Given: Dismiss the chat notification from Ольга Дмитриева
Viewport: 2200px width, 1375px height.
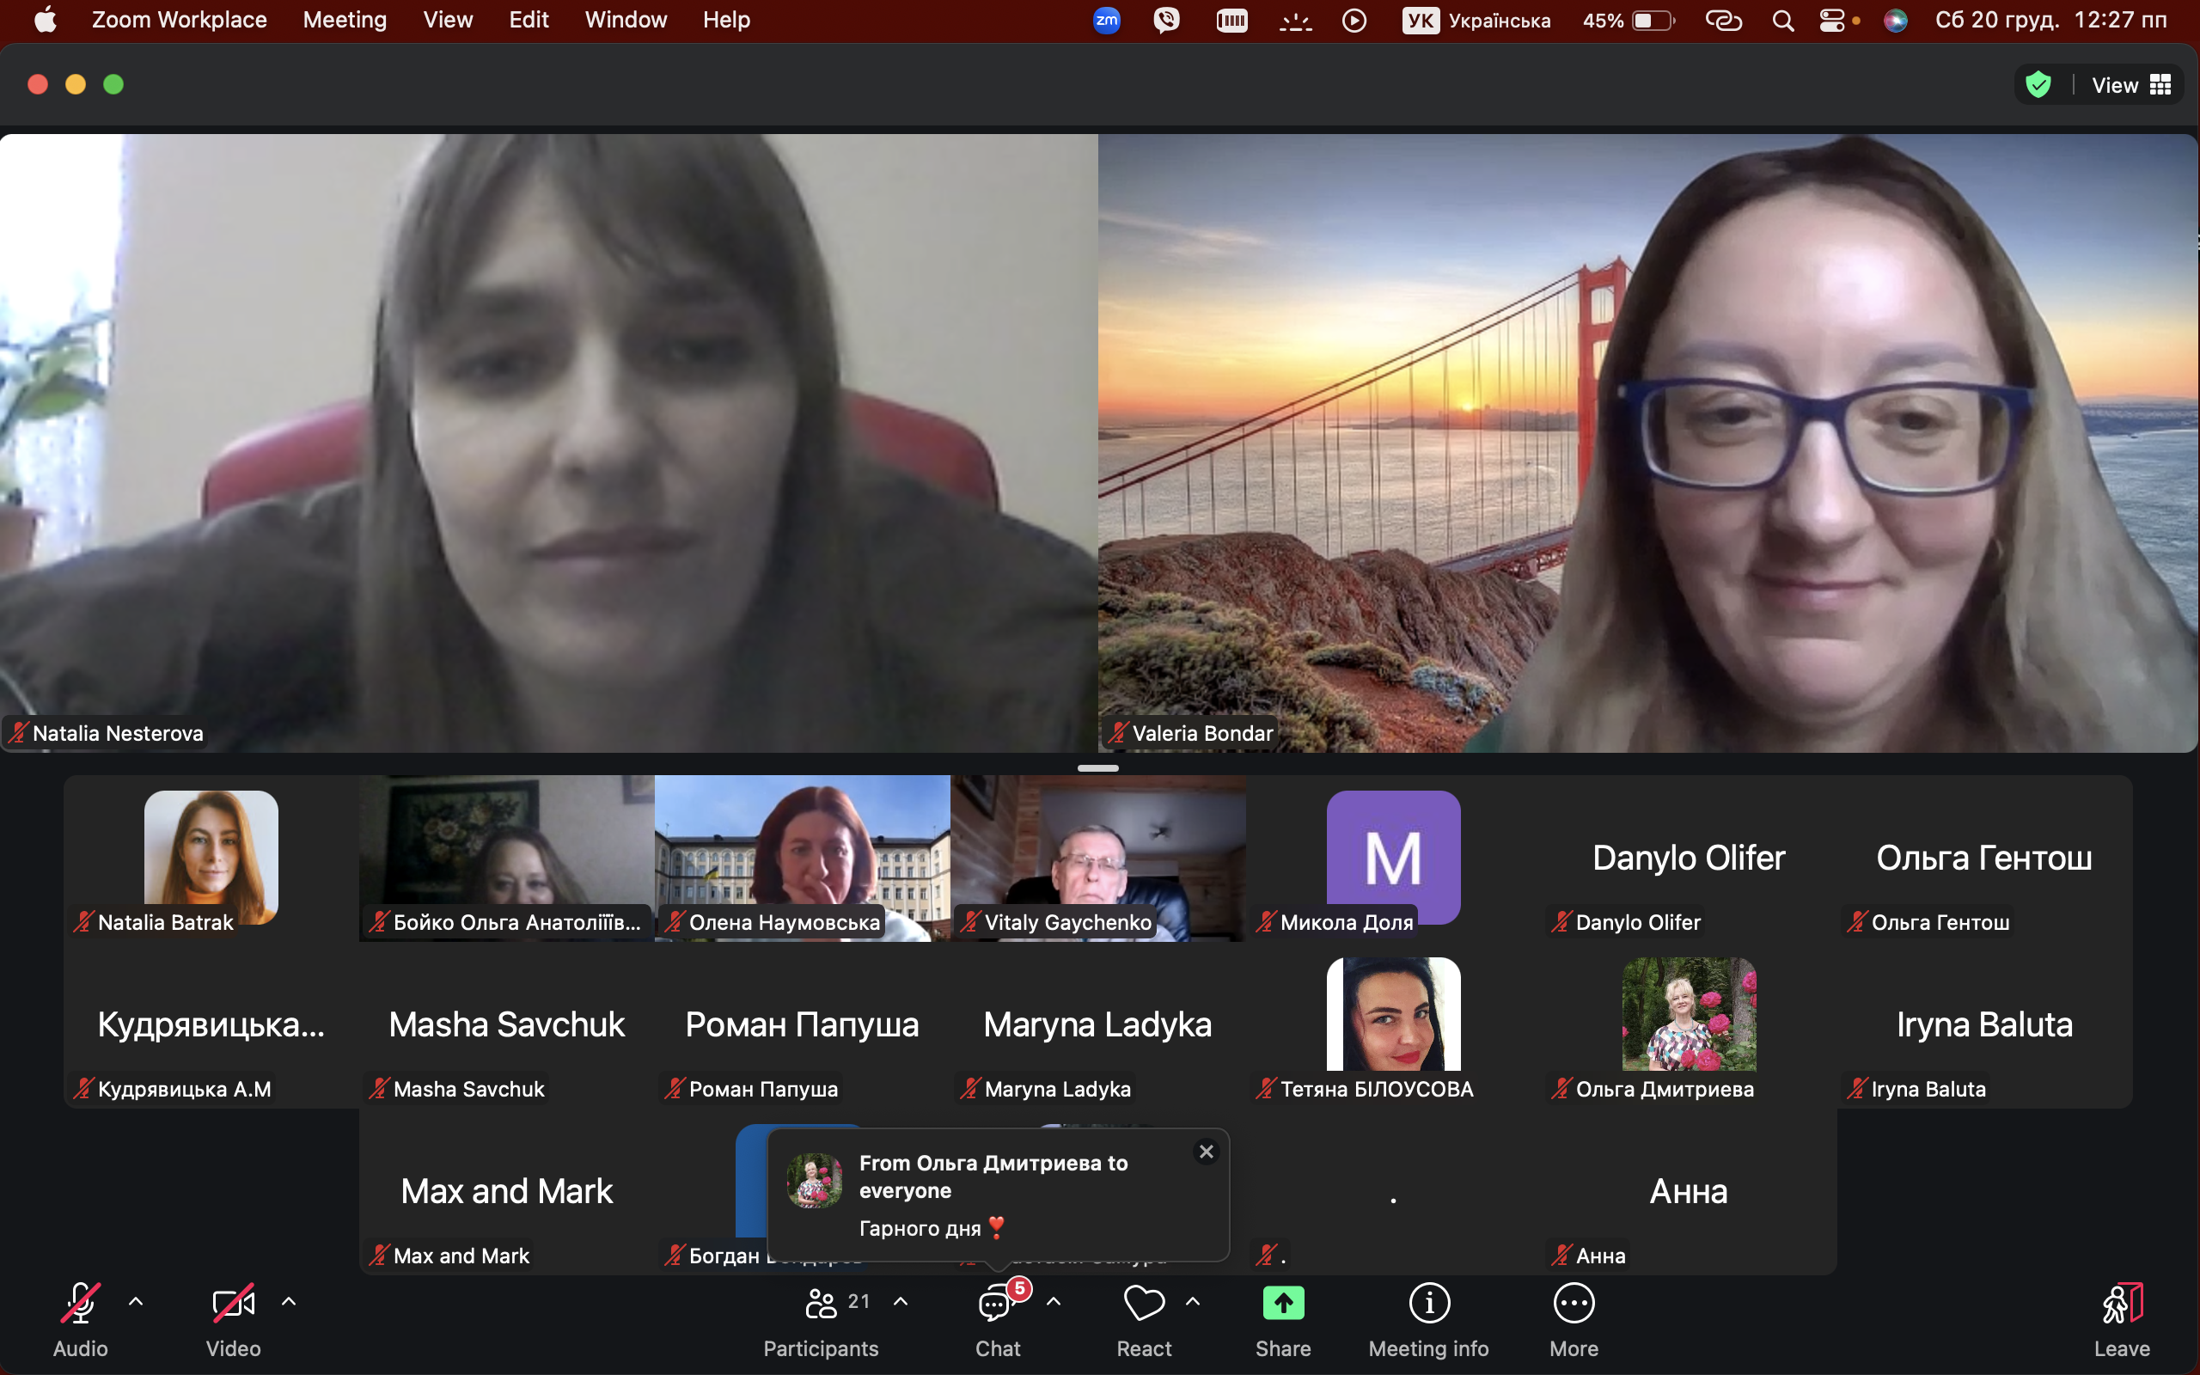Looking at the screenshot, I should point(1207,1152).
